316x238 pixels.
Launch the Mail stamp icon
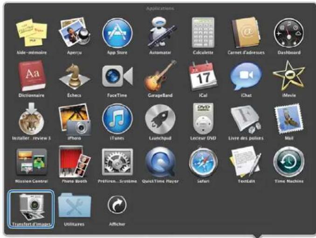pyautogui.click(x=289, y=119)
